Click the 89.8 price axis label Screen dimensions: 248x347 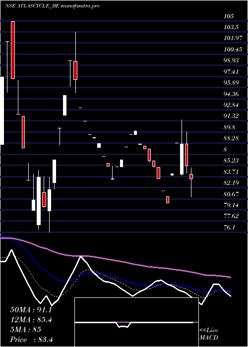coord(230,127)
